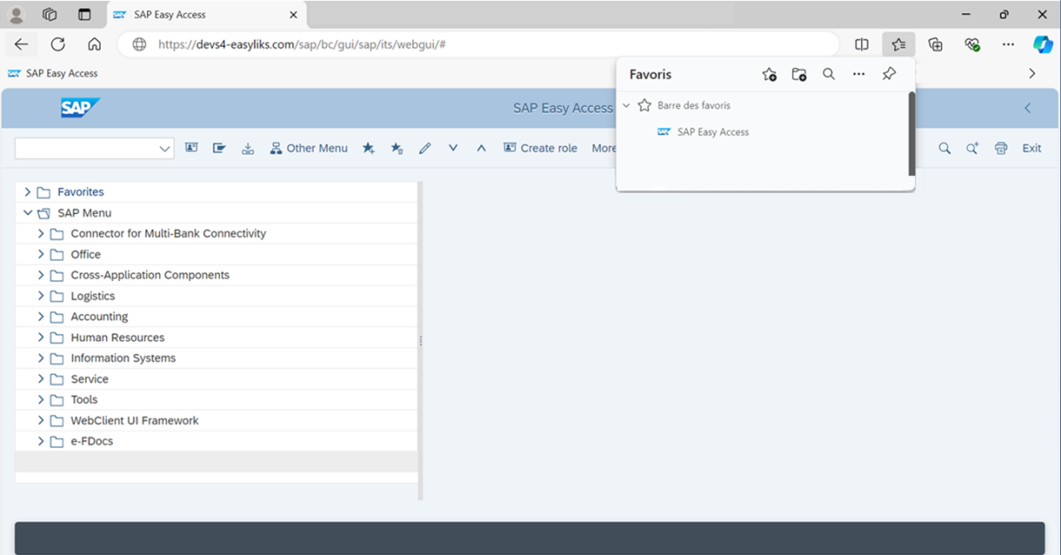
Task: Click the Exit button
Action: [x=1031, y=148]
